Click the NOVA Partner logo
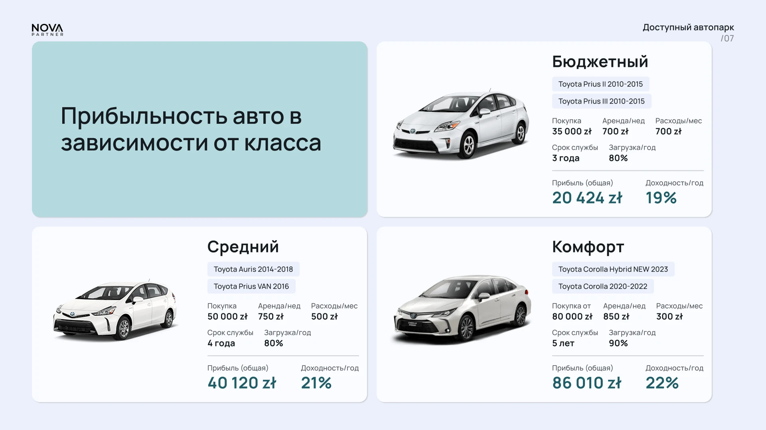 pos(47,30)
